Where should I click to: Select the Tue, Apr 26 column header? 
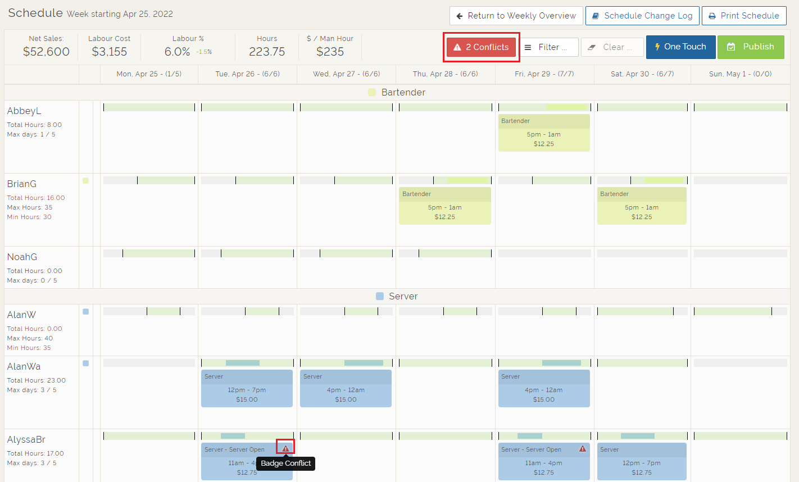[247, 74]
